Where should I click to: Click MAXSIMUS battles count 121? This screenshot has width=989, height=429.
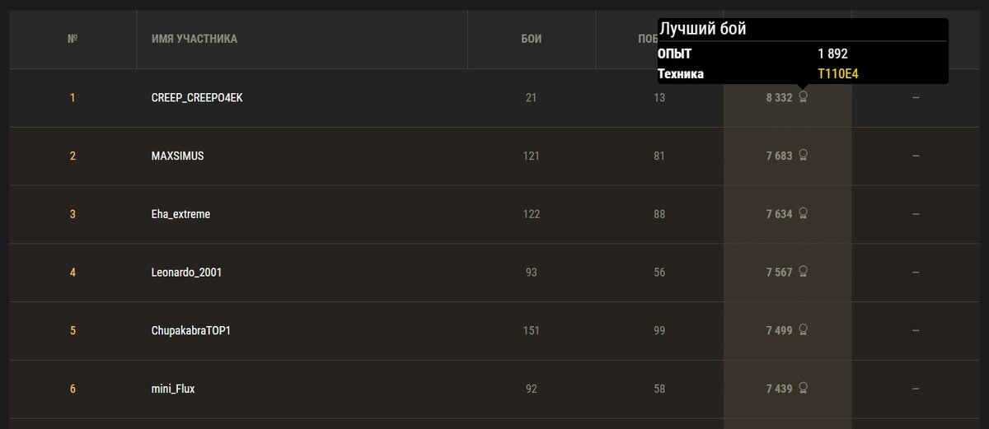click(532, 156)
